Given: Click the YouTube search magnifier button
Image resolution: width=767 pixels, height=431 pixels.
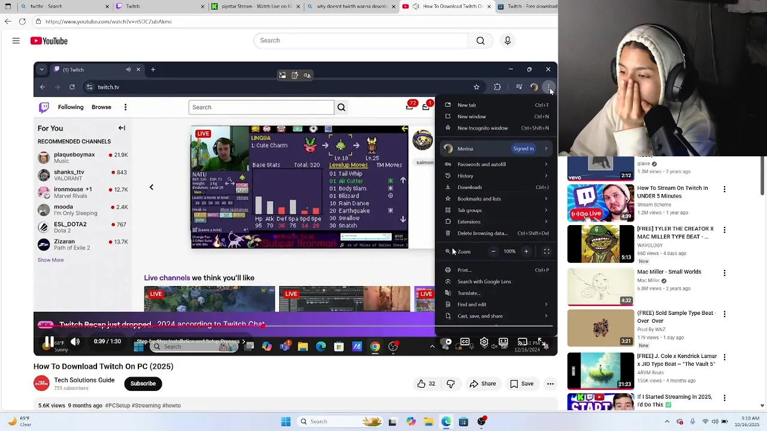Looking at the screenshot, I should click(x=481, y=41).
